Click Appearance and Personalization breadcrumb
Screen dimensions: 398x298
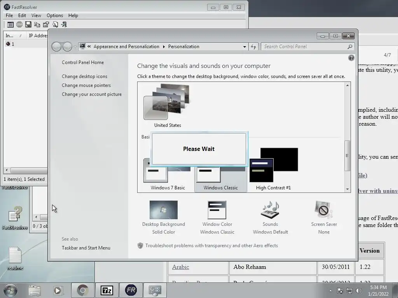pos(126,47)
